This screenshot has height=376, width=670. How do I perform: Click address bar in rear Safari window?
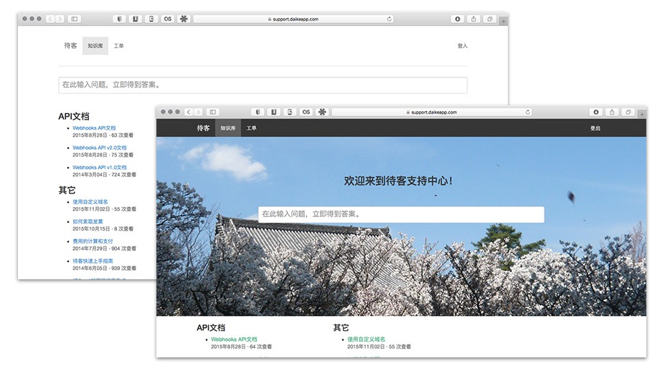[x=293, y=19]
